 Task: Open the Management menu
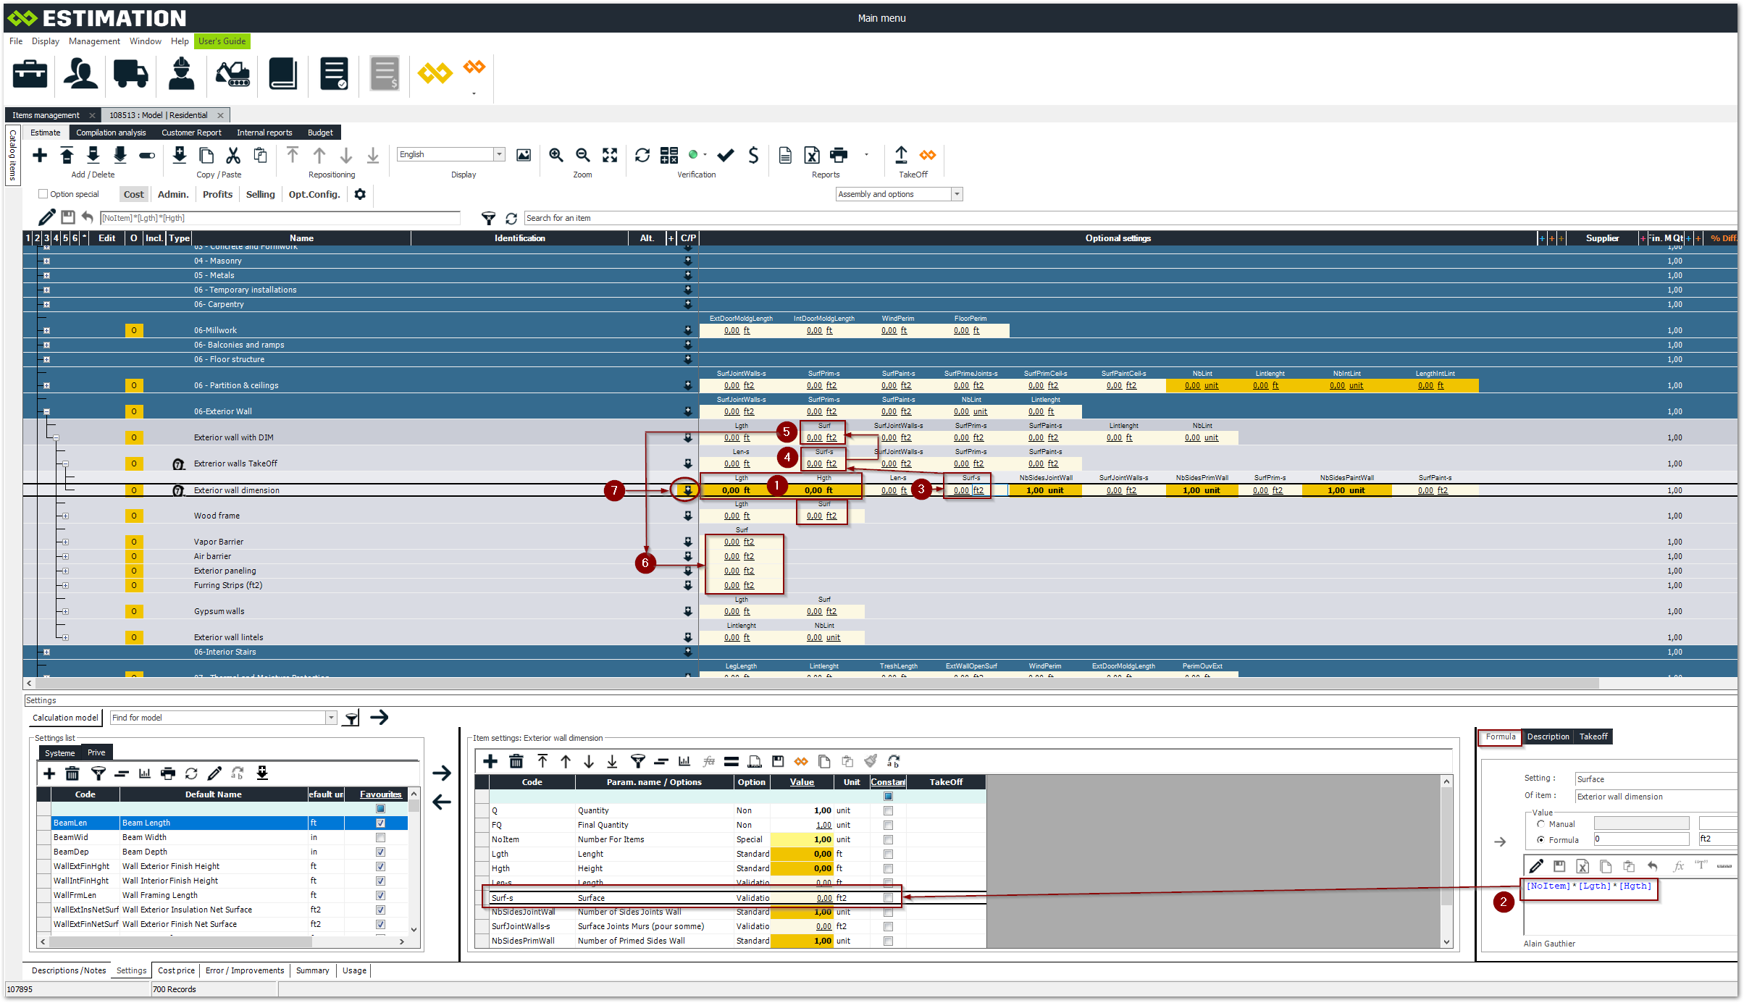click(x=94, y=41)
